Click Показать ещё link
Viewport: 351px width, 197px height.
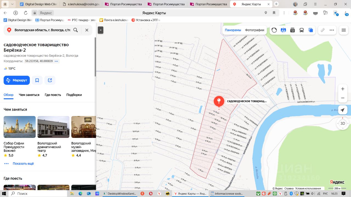click(x=23, y=164)
